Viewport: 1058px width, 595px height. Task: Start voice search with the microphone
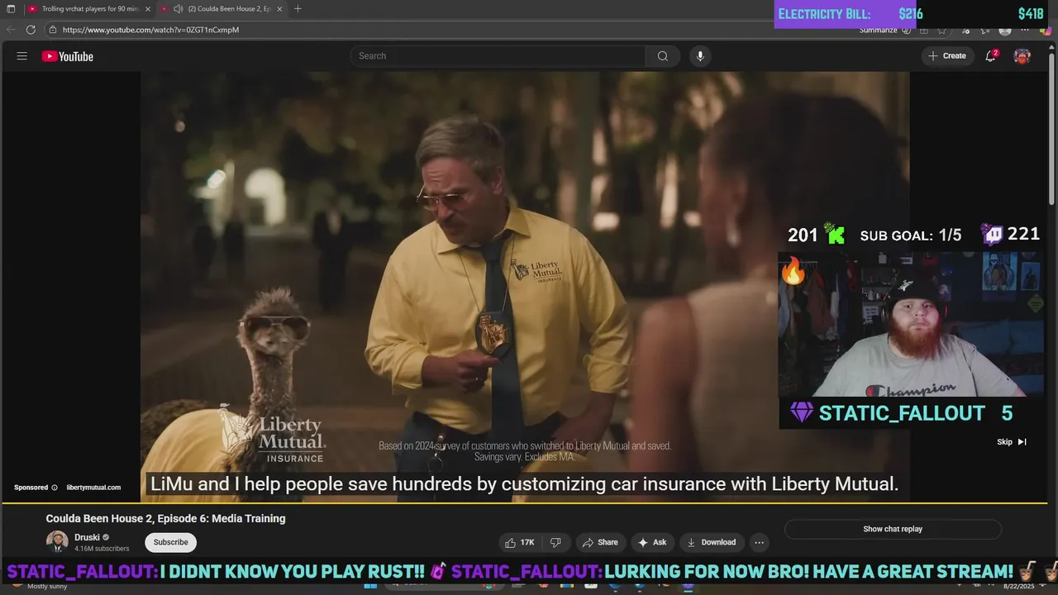point(700,56)
